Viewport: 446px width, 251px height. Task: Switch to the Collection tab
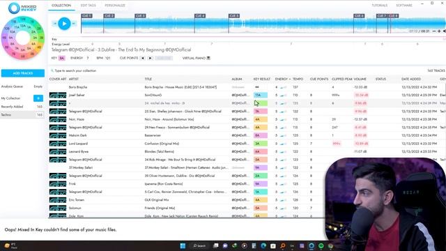pyautogui.click(x=61, y=6)
